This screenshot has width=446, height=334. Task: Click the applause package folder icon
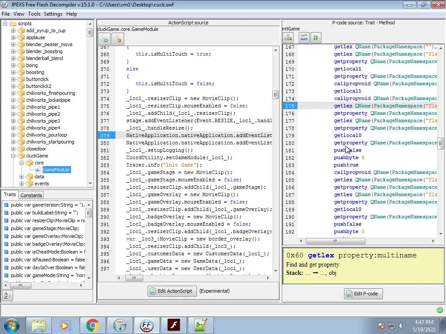pos(21,37)
